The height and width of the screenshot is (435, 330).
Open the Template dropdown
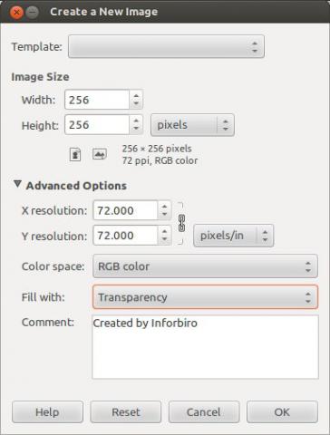tap(166, 46)
